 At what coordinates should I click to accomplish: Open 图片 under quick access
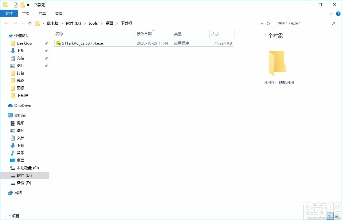click(x=21, y=65)
